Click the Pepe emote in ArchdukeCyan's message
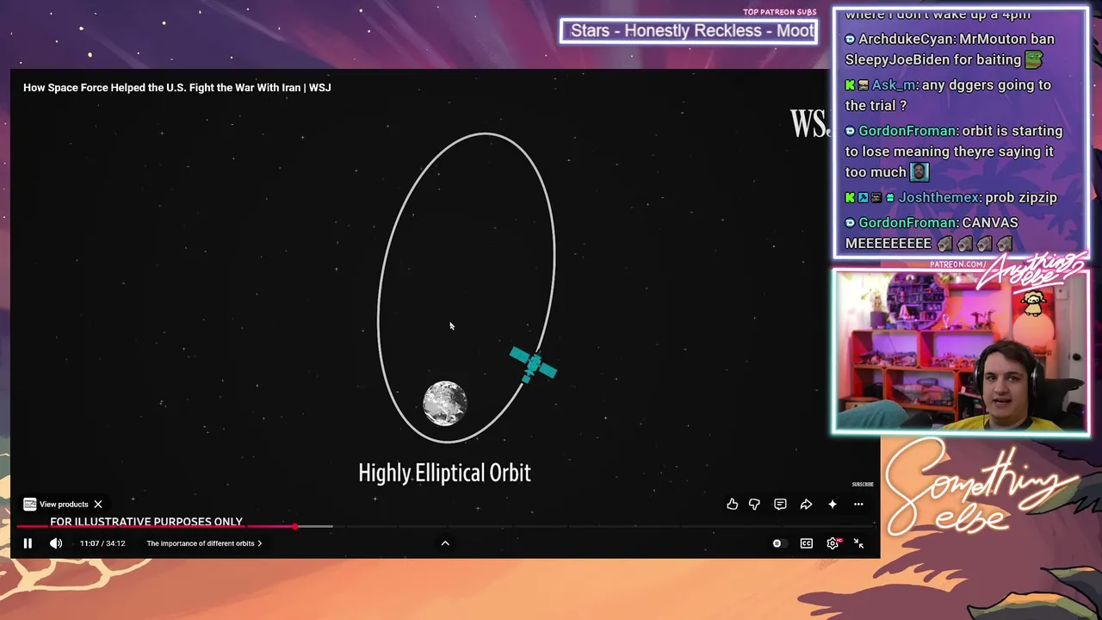Image resolution: width=1102 pixels, height=620 pixels. pos(1034,59)
